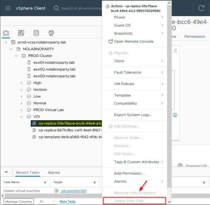Click resource pool icon beside PROD Virtual Lab
The width and height of the screenshot is (210, 205).
click(x=29, y=110)
